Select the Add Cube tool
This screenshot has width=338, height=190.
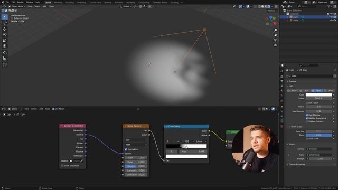(5, 65)
